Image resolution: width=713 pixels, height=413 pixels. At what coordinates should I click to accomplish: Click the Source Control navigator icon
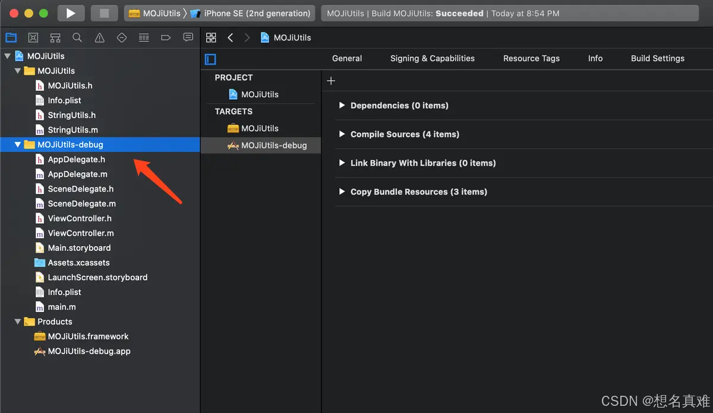tap(33, 37)
